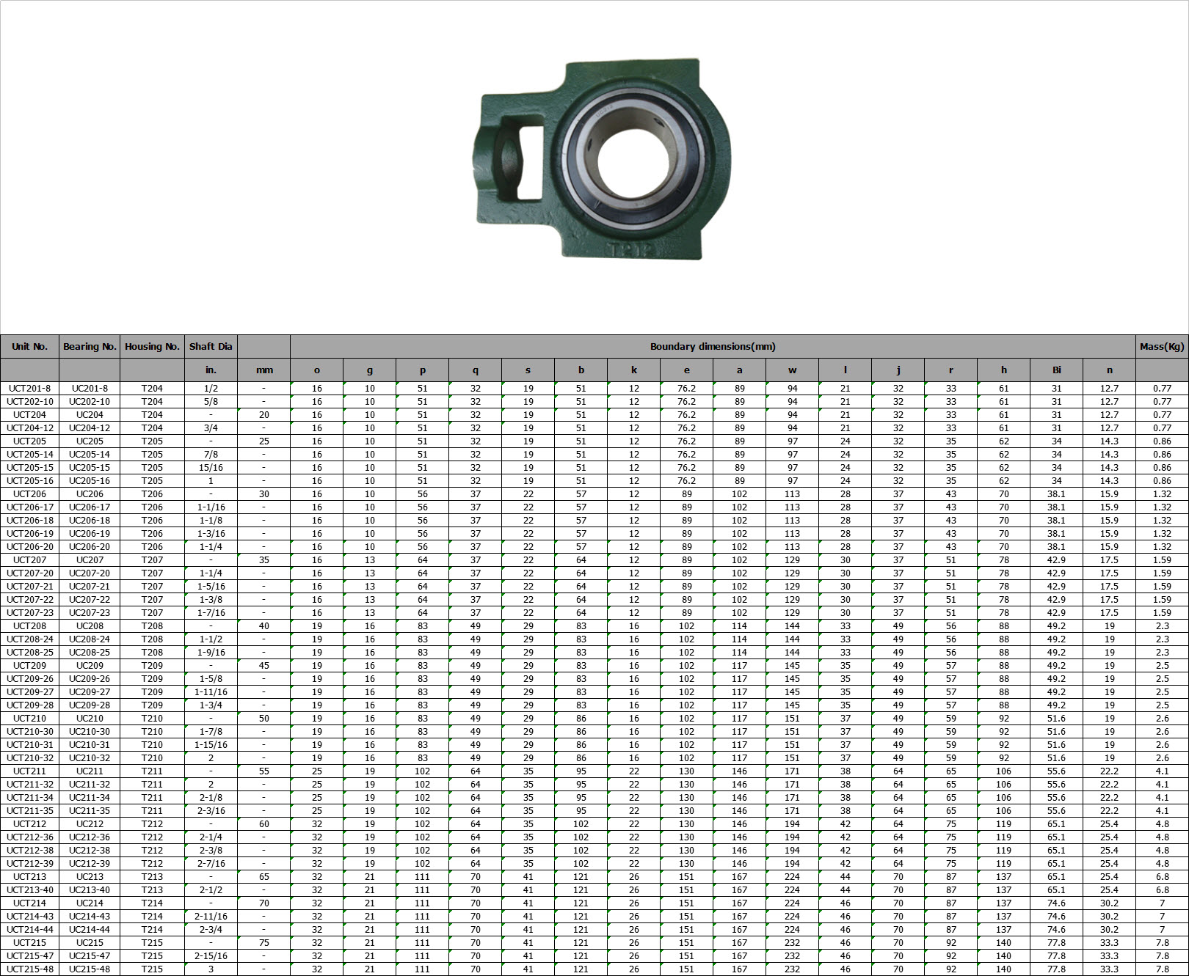Click the green bearing housing product image
The height and width of the screenshot is (976, 1189).
point(600,160)
